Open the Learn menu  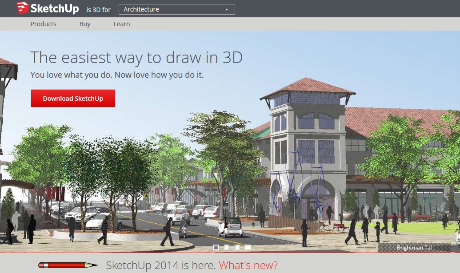(x=121, y=24)
